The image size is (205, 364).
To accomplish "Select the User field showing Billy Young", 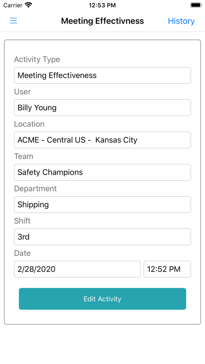I will [x=102, y=107].
